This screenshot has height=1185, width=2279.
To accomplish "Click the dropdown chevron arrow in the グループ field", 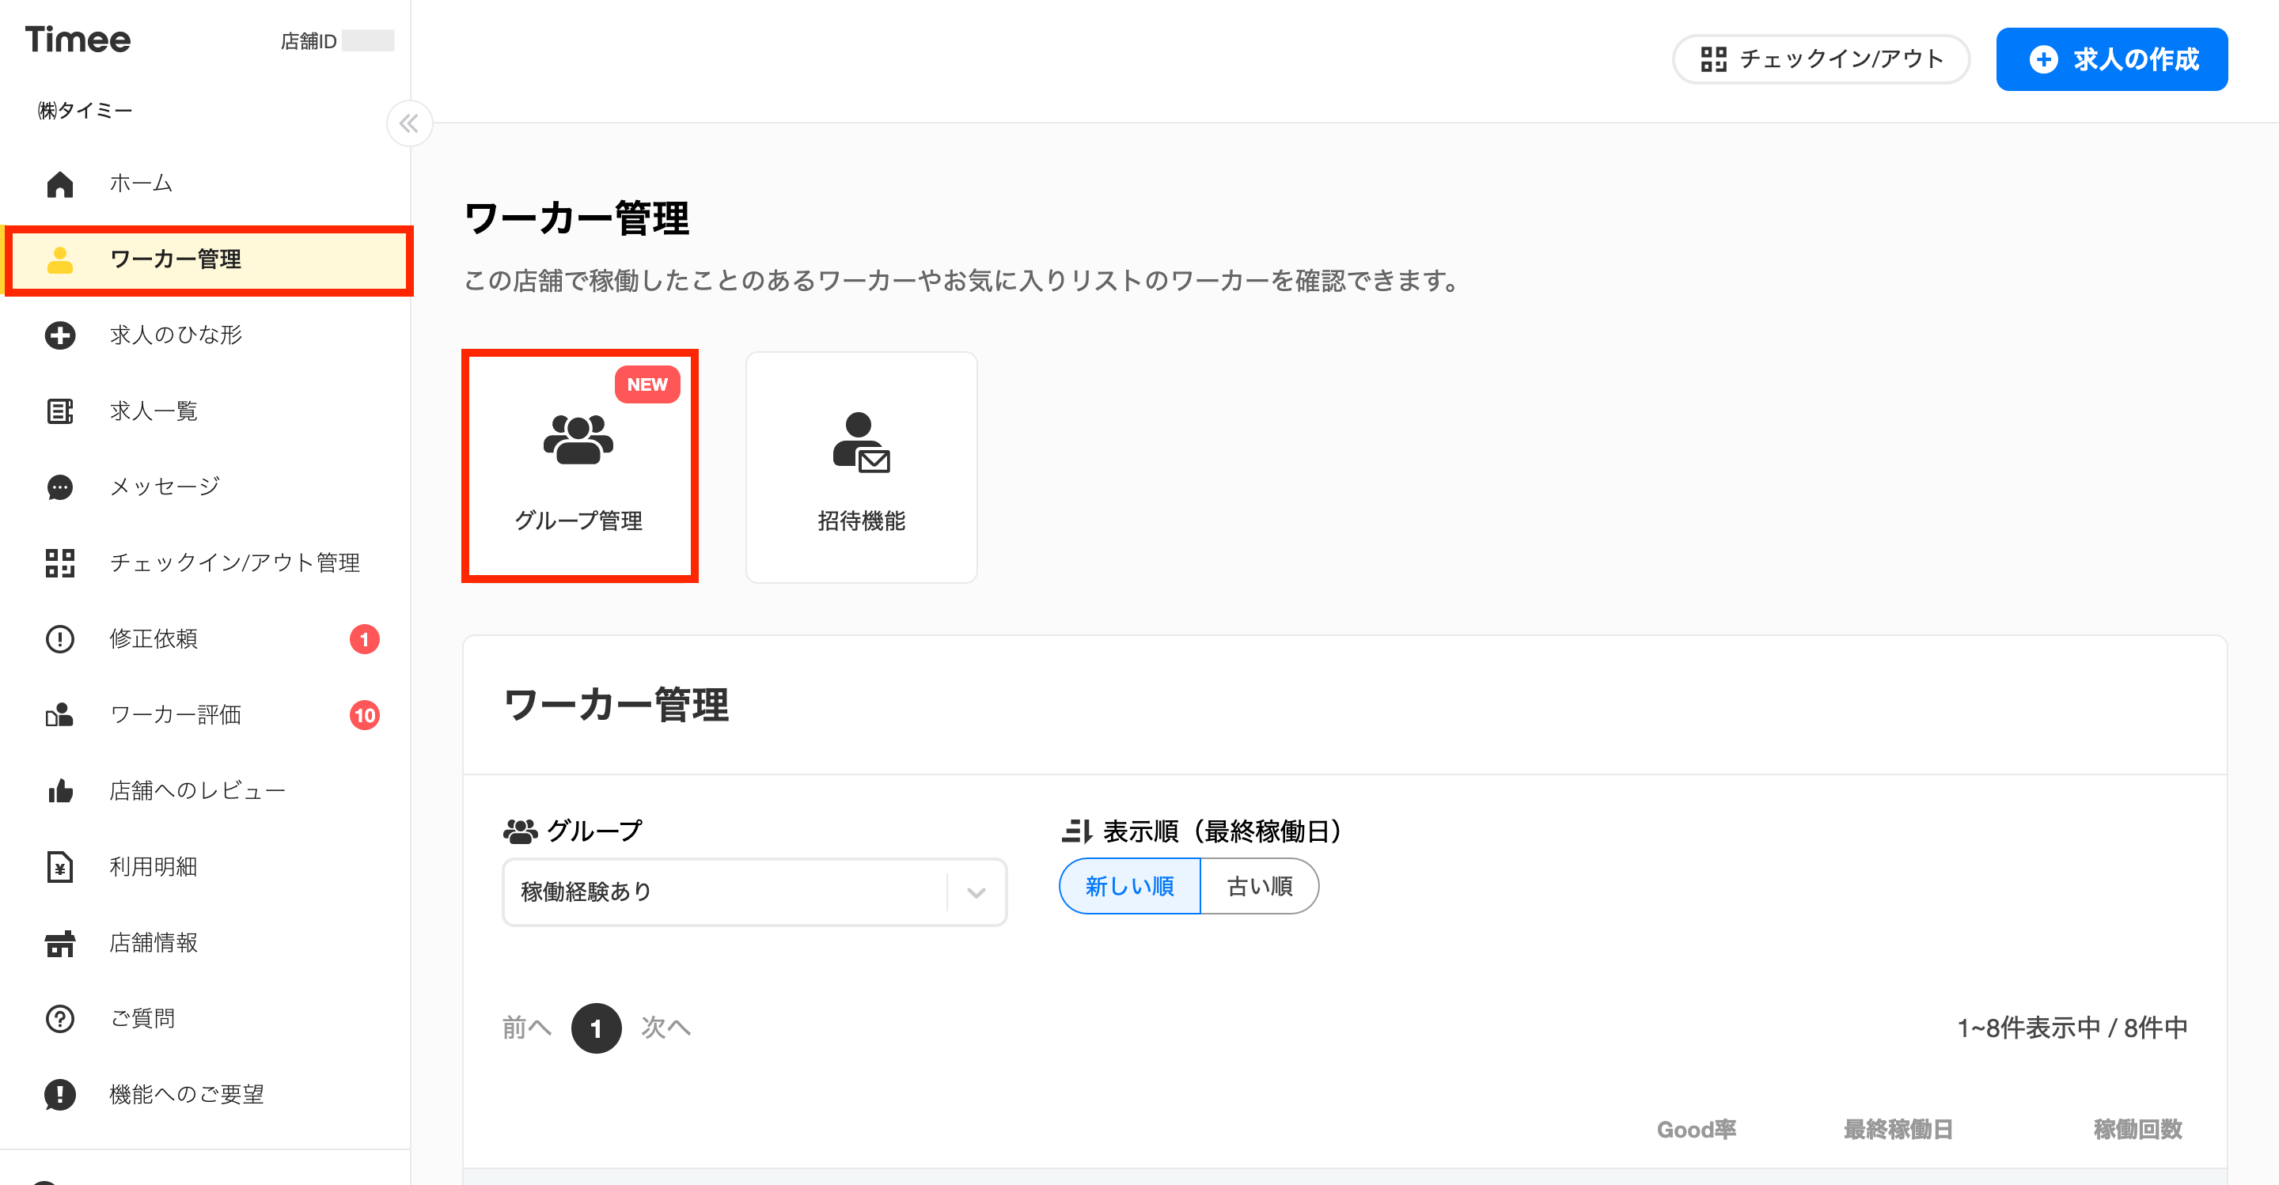I will click(x=976, y=892).
